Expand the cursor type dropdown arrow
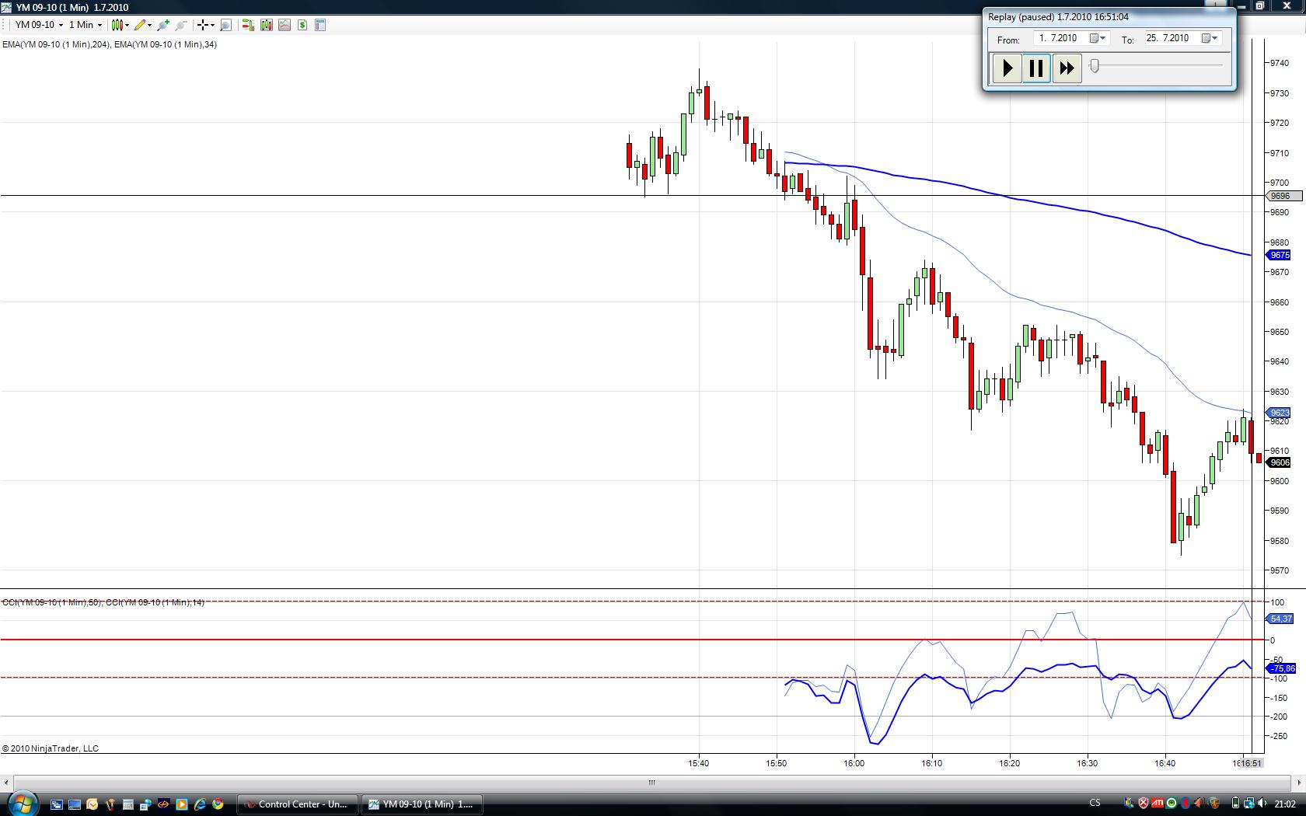Screen dimensions: 1306x816 point(212,25)
